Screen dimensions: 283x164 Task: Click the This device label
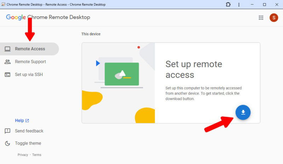click(91, 34)
